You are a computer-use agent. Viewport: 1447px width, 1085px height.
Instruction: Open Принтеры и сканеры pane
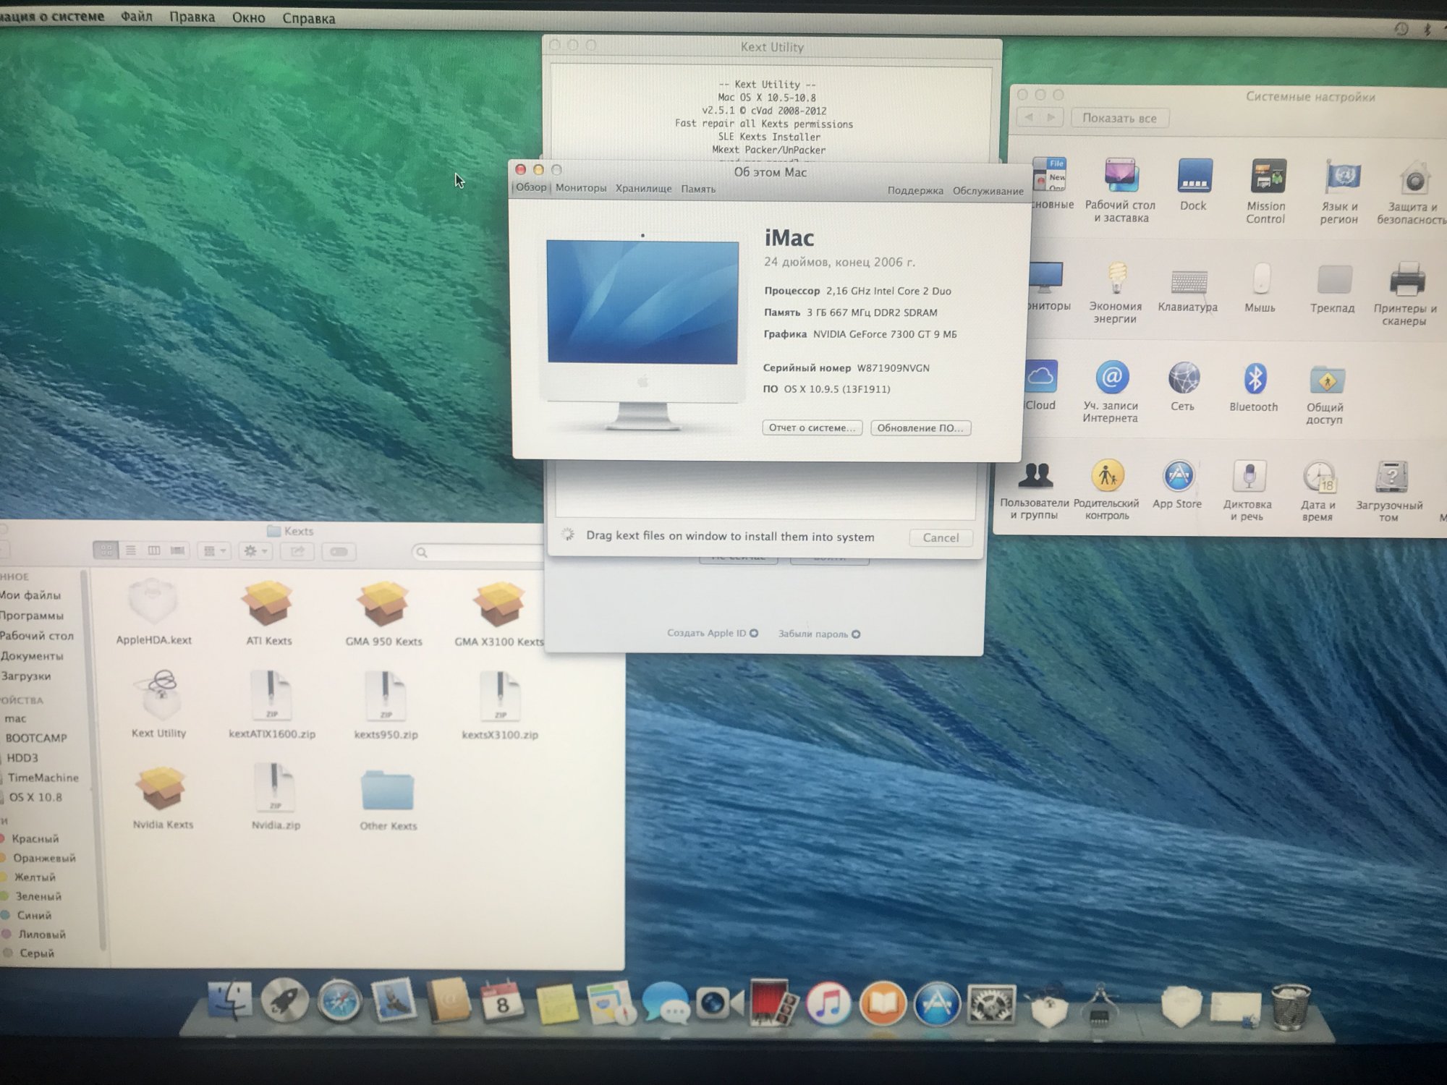click(1405, 293)
